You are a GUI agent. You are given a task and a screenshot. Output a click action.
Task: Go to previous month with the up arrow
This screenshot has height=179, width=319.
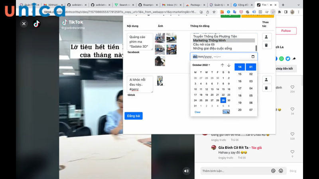[x=223, y=65]
